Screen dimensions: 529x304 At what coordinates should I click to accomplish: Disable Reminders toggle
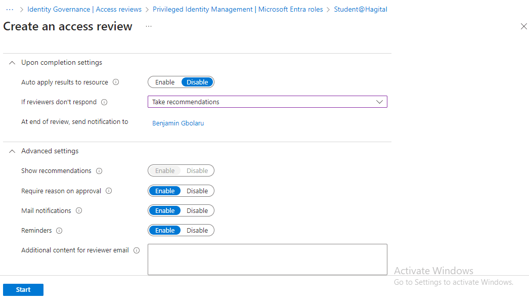[197, 231]
